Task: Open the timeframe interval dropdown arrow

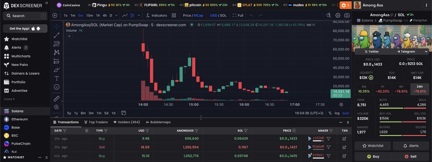Action: (117, 15)
